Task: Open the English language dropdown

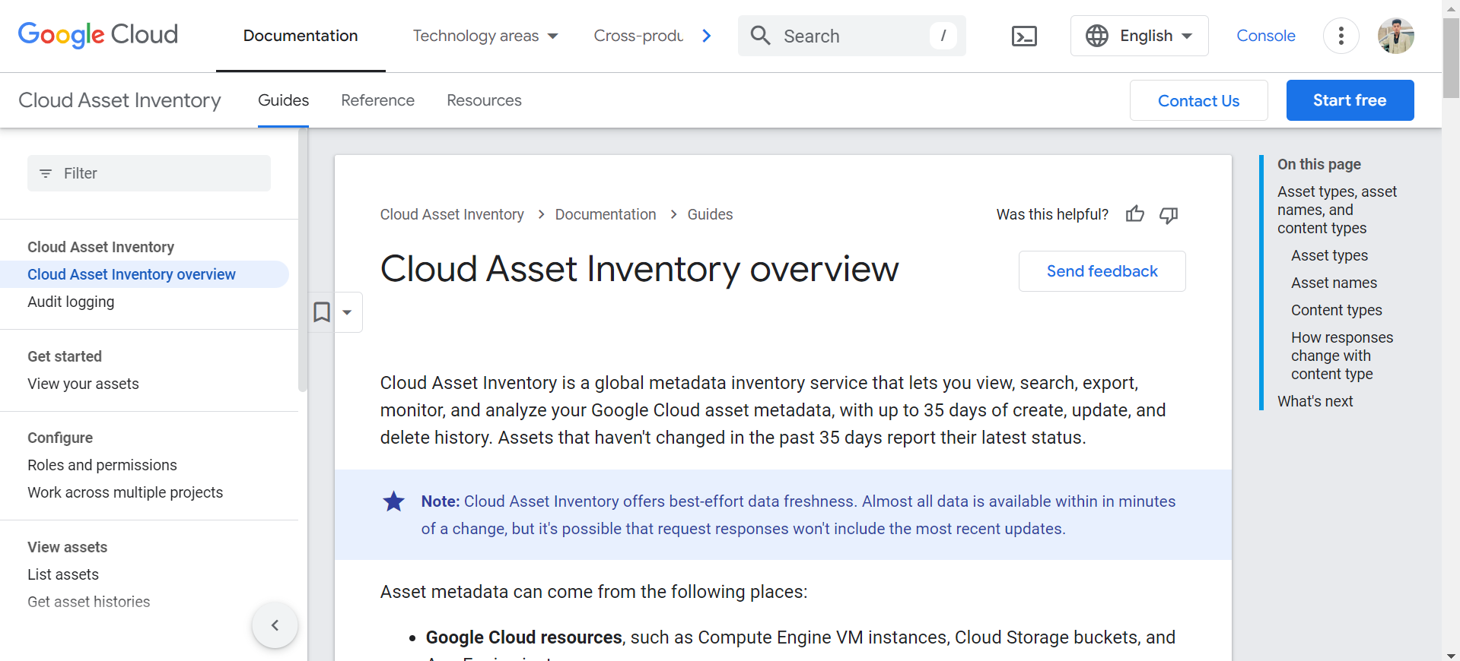Action: click(1139, 36)
